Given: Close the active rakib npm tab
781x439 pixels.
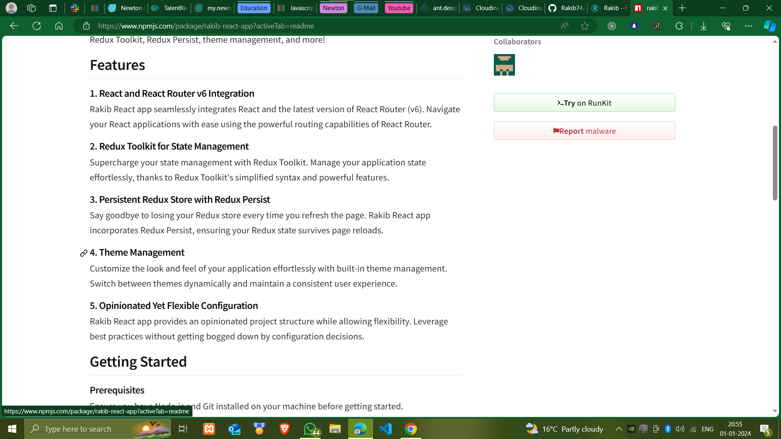Looking at the screenshot, I should tap(665, 8).
